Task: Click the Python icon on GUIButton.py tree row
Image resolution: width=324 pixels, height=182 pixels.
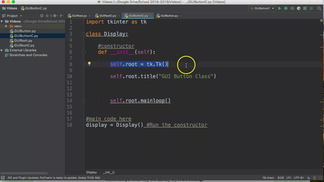Action: 12,31
